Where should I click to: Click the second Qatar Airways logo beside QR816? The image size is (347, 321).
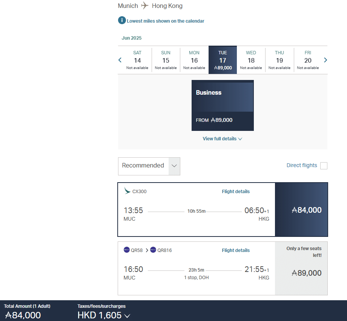(153, 250)
